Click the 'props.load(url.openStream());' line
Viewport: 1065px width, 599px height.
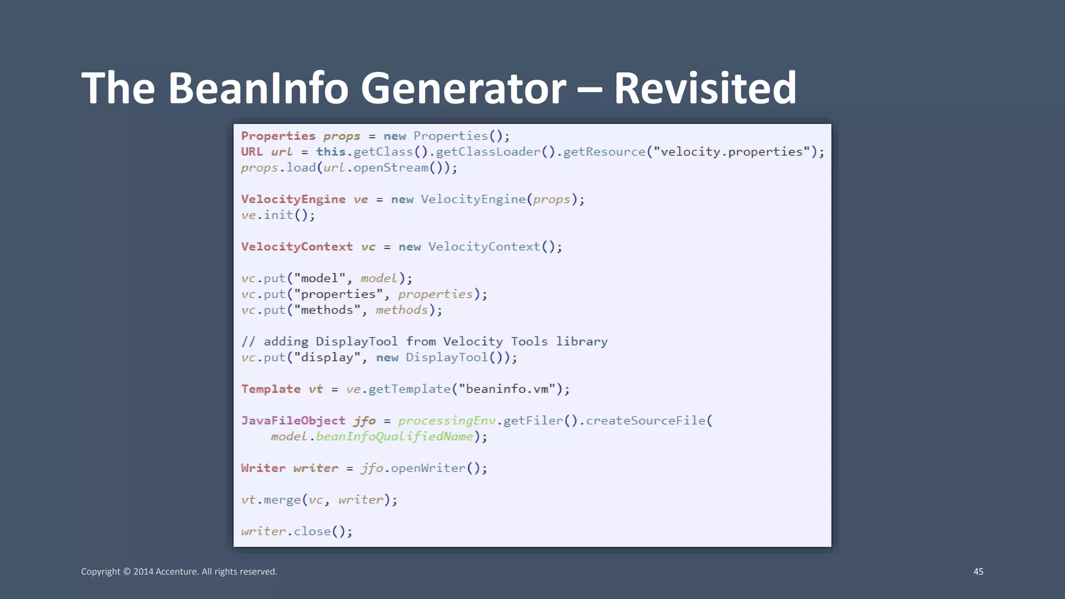[349, 168]
